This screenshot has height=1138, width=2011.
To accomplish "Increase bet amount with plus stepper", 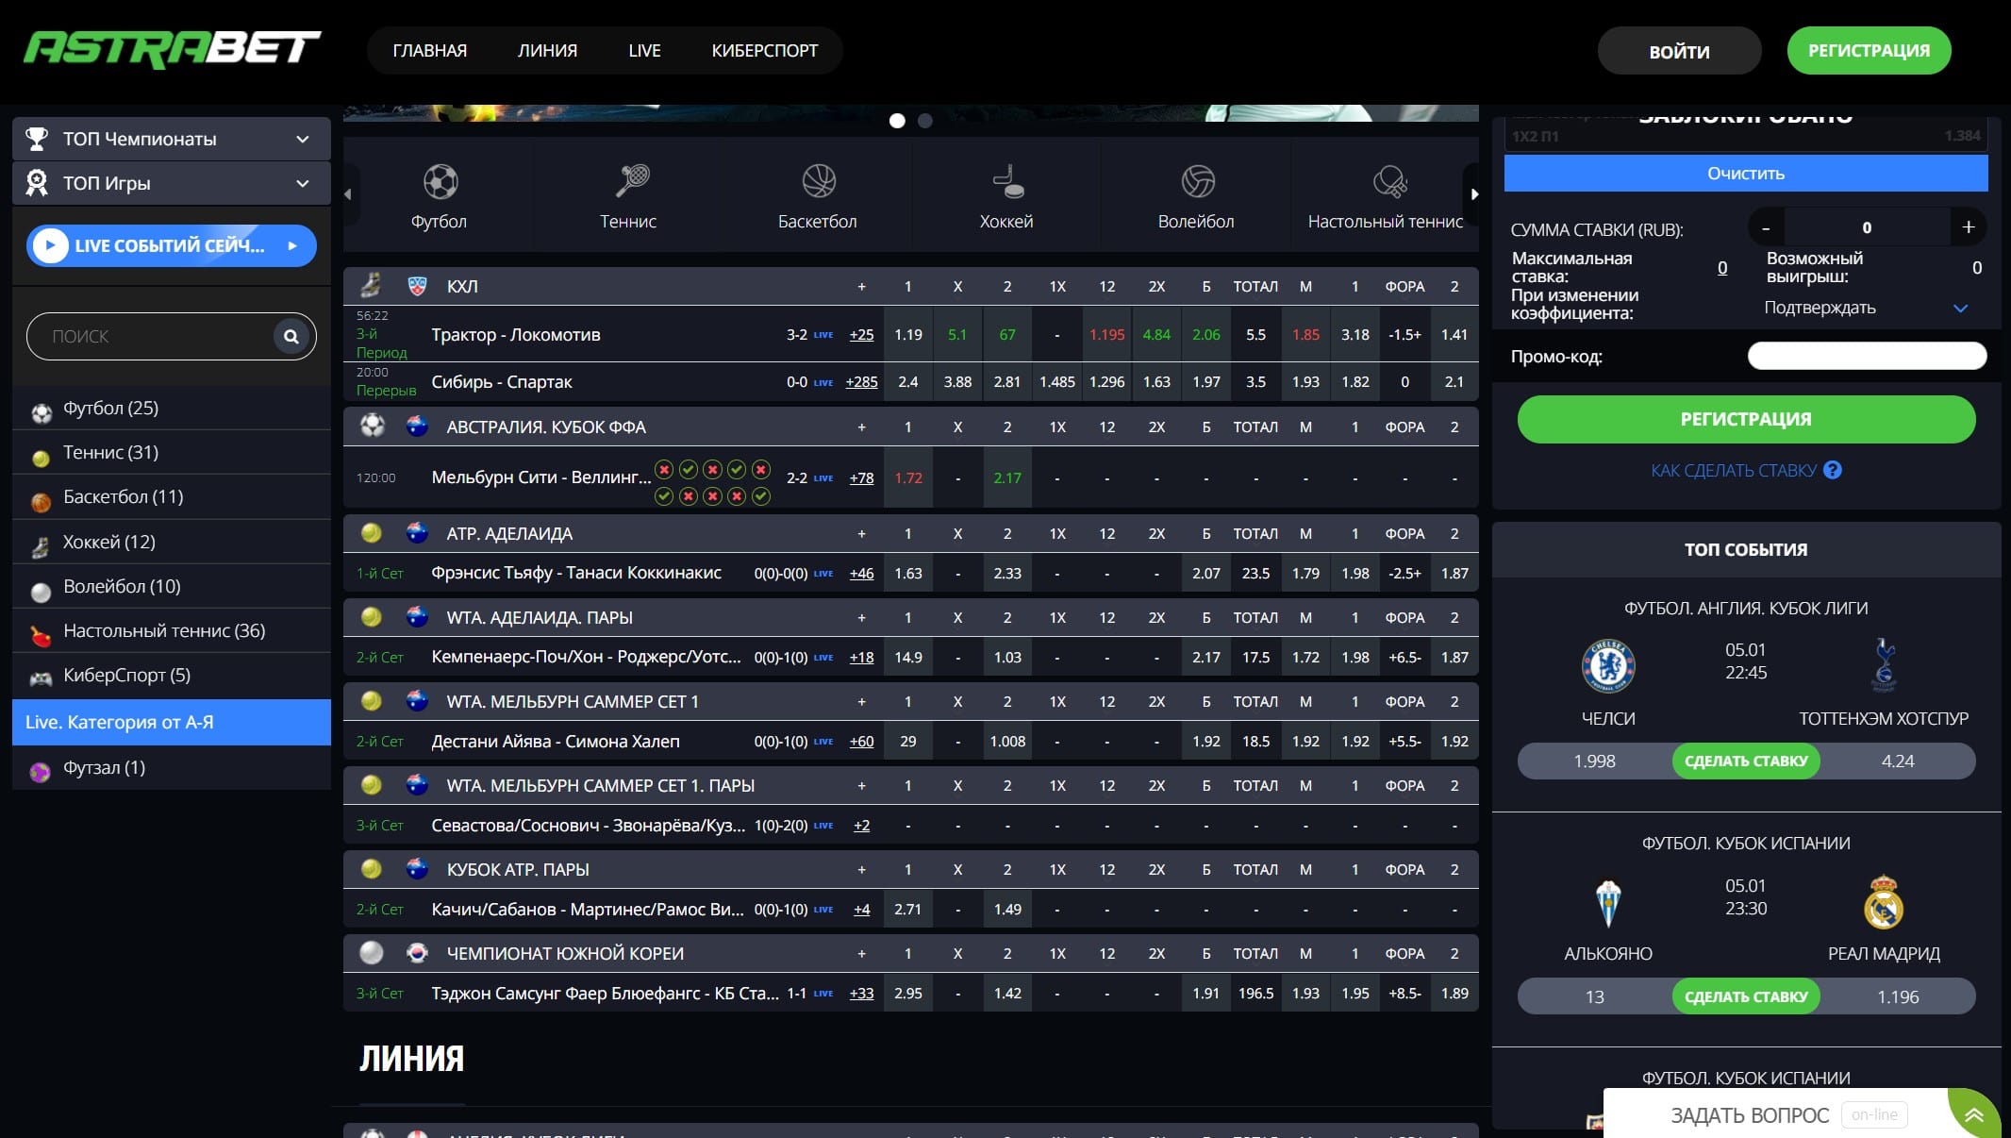I will pyautogui.click(x=1968, y=227).
